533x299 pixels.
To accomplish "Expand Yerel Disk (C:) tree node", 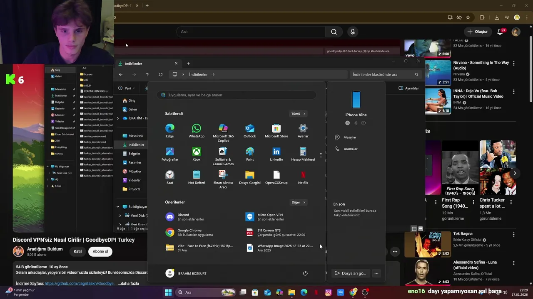I will point(120,216).
